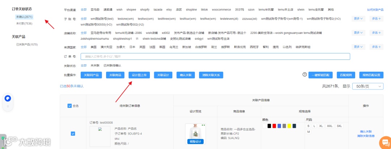Screen dimensions: 391x149
Task: Click the 关联同产品 batch button
Action: (91, 75)
